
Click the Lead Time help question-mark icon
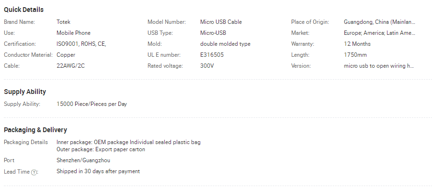coord(34,172)
